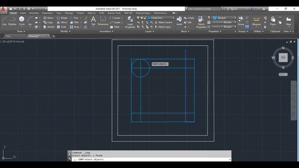Open the lineweight ByLayer dropdown

click(224, 22)
